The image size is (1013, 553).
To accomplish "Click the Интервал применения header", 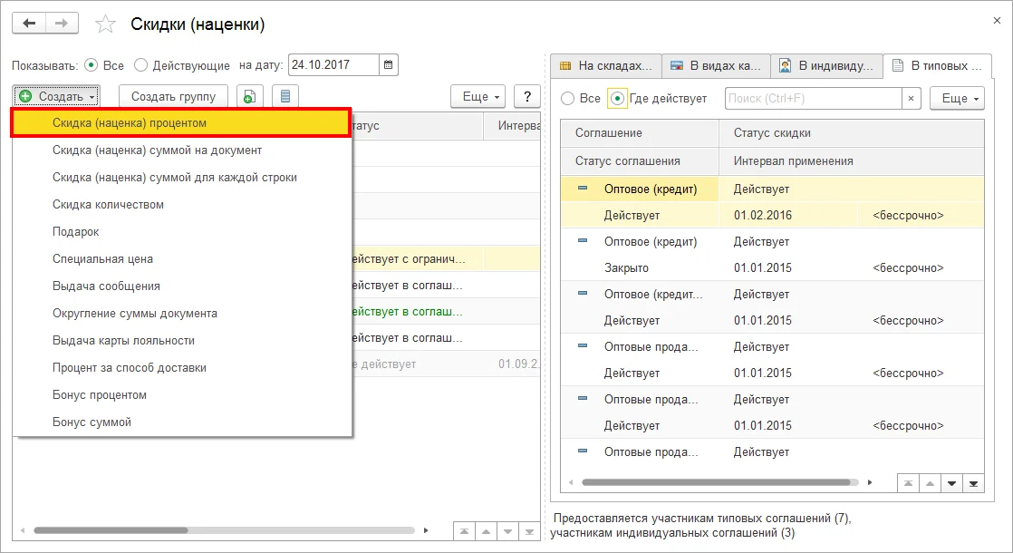I will tap(852, 160).
